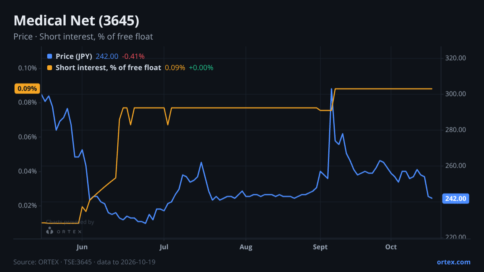Click the +0.00% short interest change
Image resolution: width=484 pixels, height=272 pixels.
pyautogui.click(x=201, y=68)
